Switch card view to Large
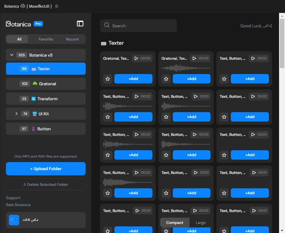The image size is (285, 233). [x=201, y=223]
